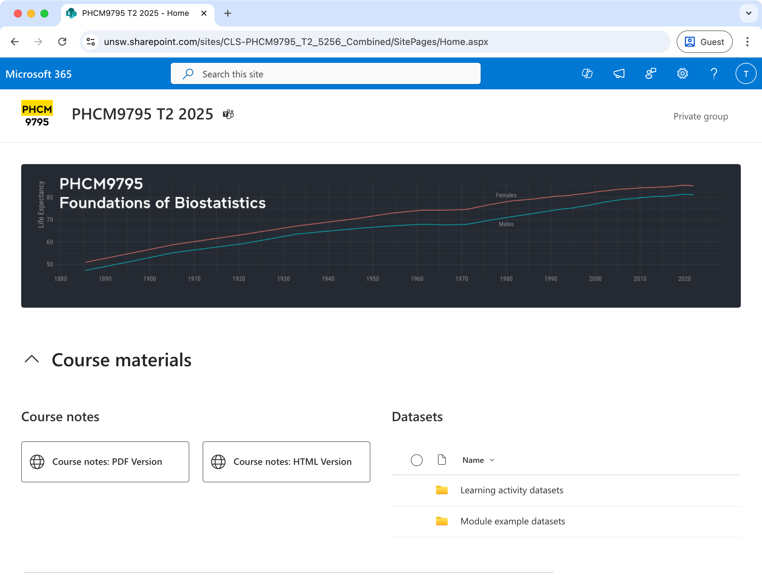
Task: Open the people connections icon
Action: [650, 74]
